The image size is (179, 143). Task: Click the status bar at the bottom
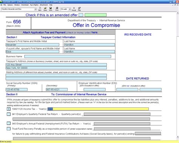click(x=89, y=142)
